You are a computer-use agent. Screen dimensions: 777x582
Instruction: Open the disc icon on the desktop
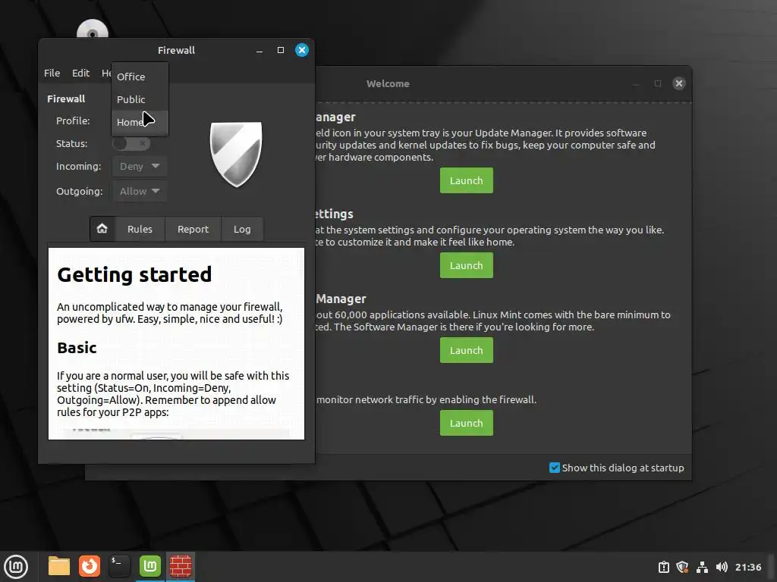[x=92, y=30]
